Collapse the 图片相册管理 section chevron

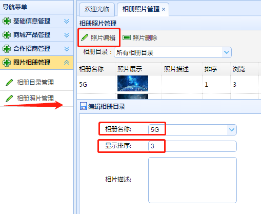pos(67,63)
